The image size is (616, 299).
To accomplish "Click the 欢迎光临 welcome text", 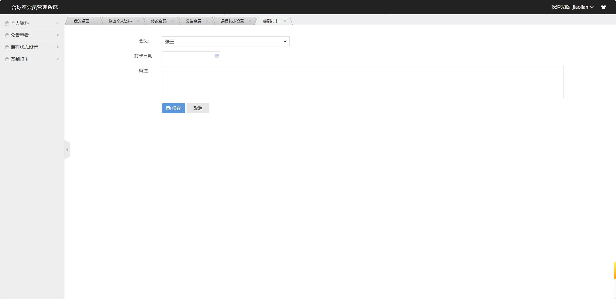I will 561,7.
